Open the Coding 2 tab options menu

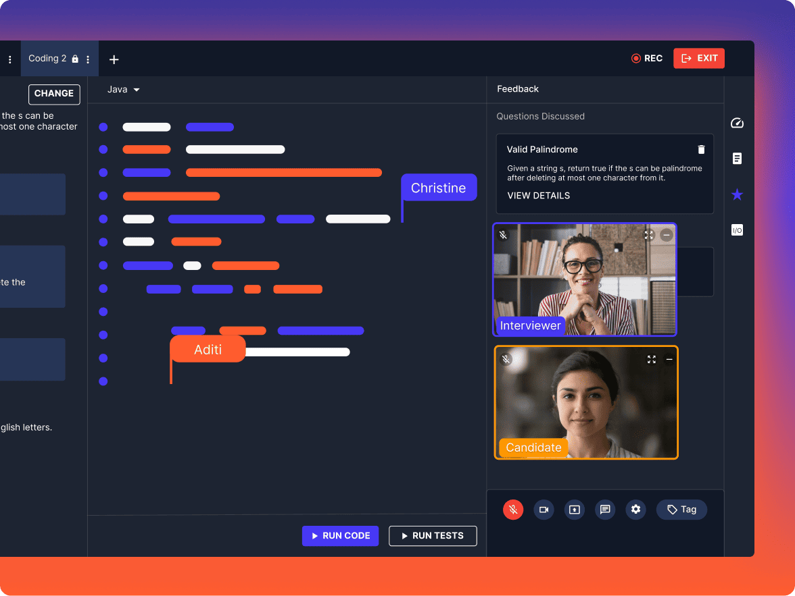(x=87, y=59)
